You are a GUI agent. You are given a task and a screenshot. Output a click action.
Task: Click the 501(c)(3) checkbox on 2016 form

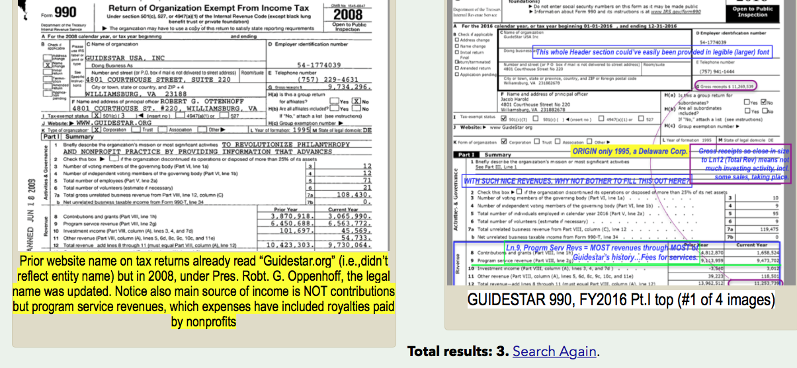click(x=503, y=120)
